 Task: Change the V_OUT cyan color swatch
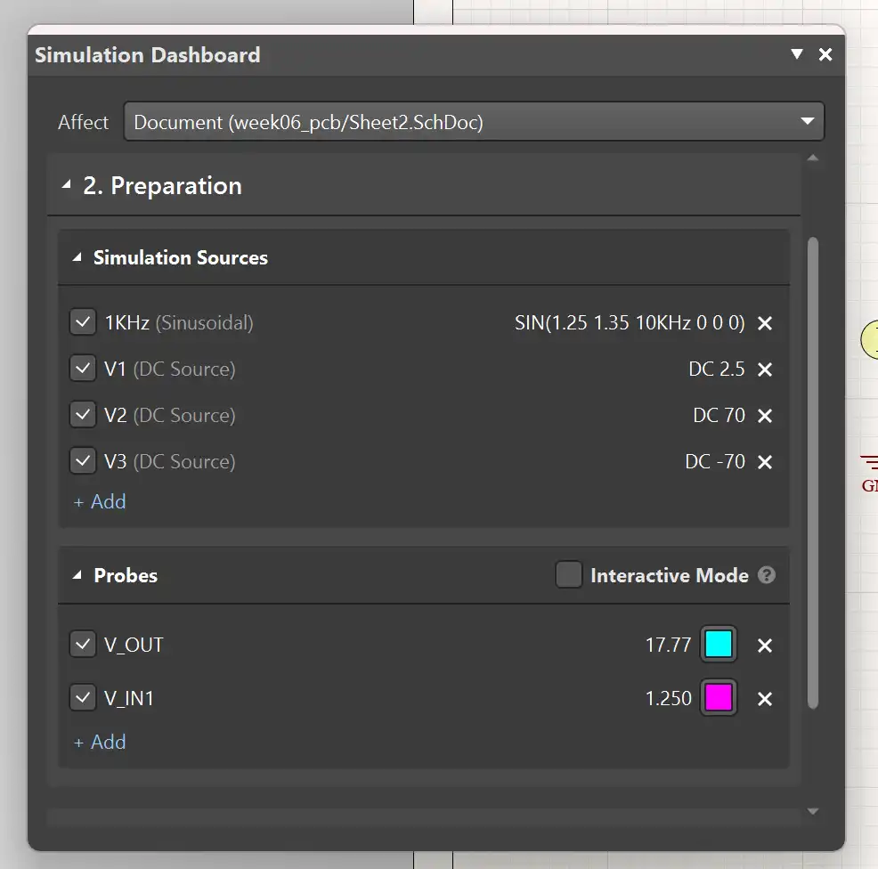(x=719, y=645)
